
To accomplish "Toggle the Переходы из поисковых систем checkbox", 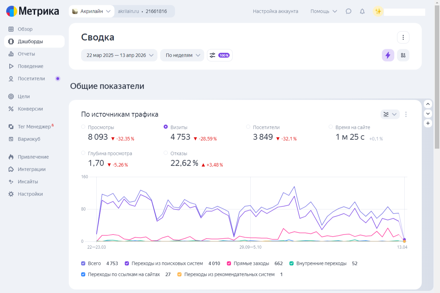I will [x=127, y=263].
